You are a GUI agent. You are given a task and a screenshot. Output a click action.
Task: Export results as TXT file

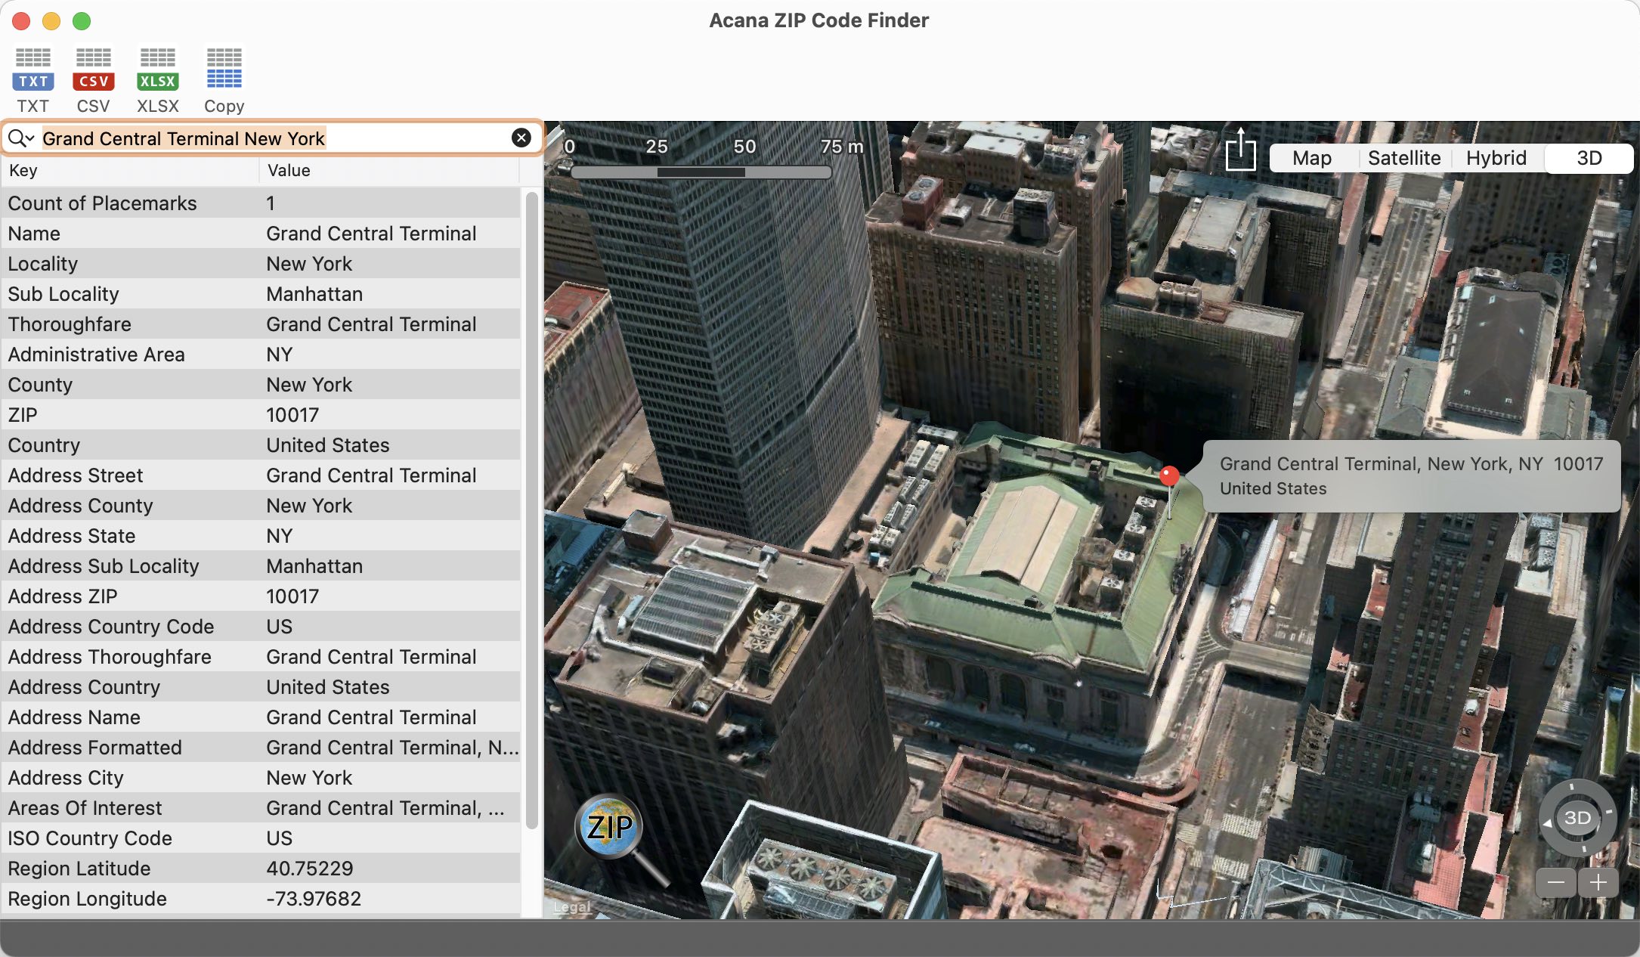click(32, 80)
